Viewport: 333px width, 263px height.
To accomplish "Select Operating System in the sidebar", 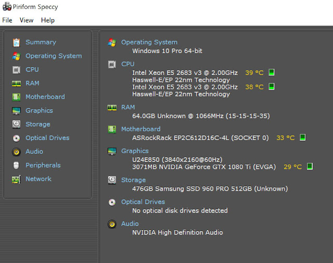I will (54, 56).
